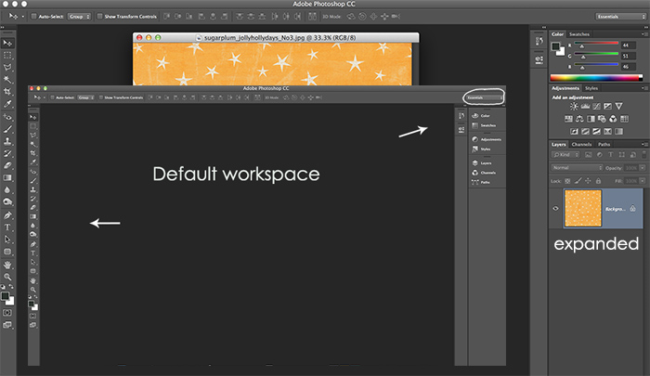The image size is (650, 376).
Task: Add a Brightness/Contrast adjustment
Action: (576, 107)
